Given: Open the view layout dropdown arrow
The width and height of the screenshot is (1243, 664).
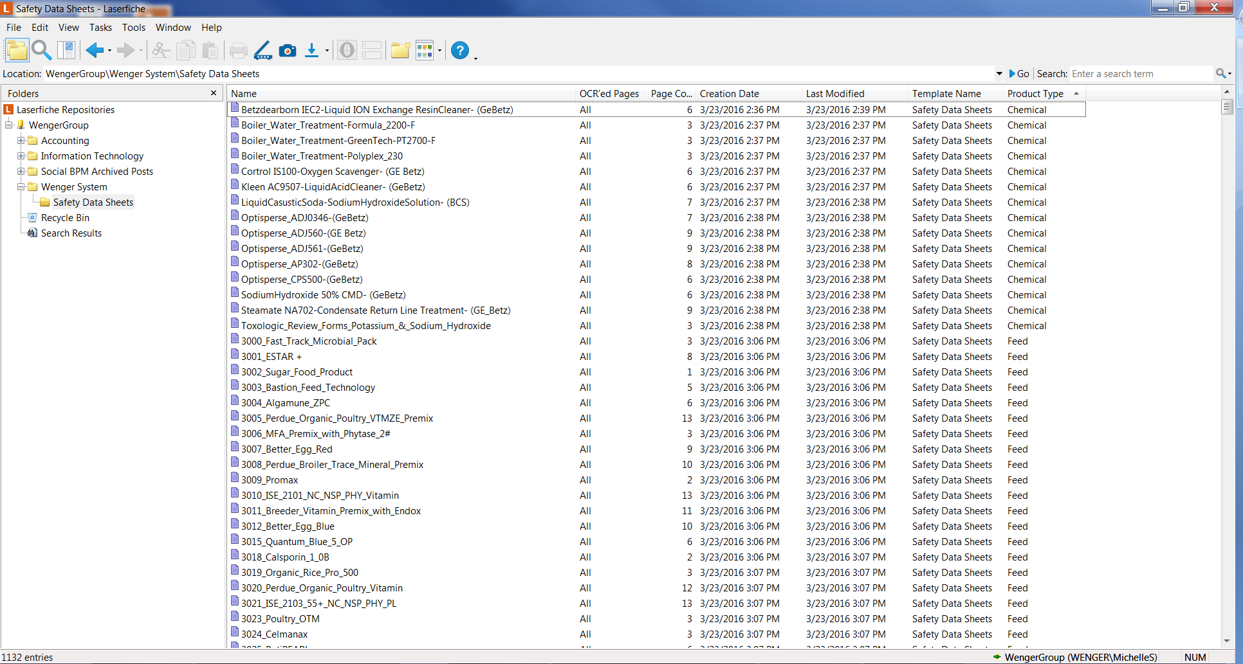Looking at the screenshot, I should coord(440,50).
